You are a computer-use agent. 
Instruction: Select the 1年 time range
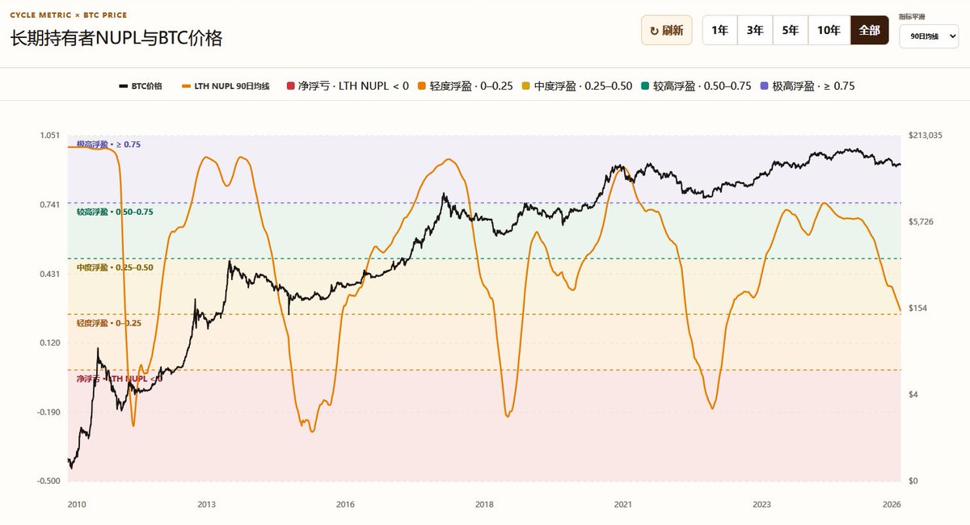719,31
